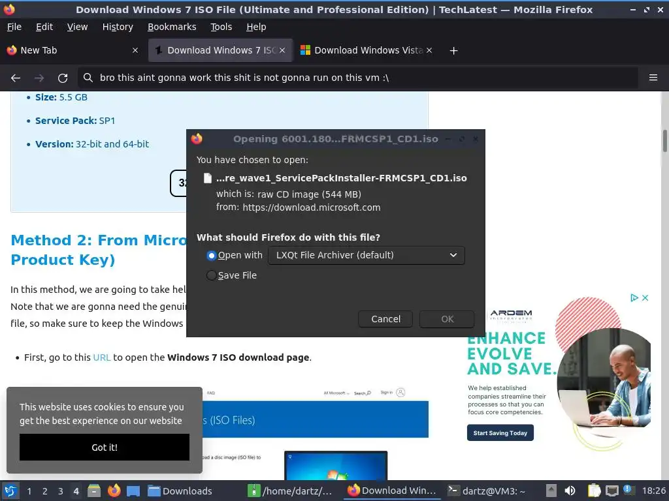Click the AdChoices triangle icon on the ad
This screenshot has height=501, width=669.
634,297
